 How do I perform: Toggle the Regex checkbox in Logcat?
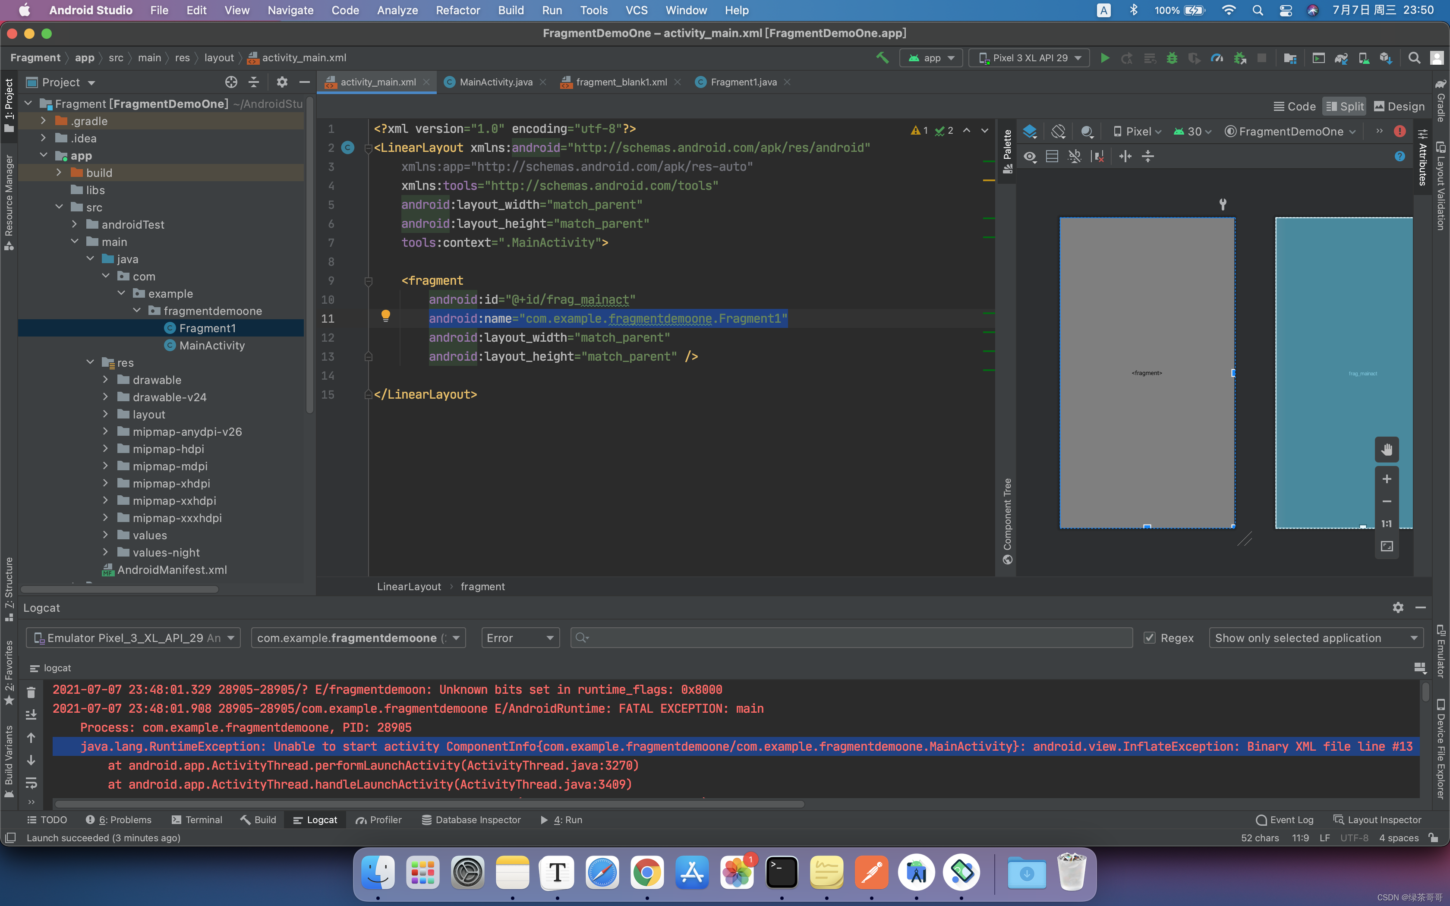[x=1149, y=638]
